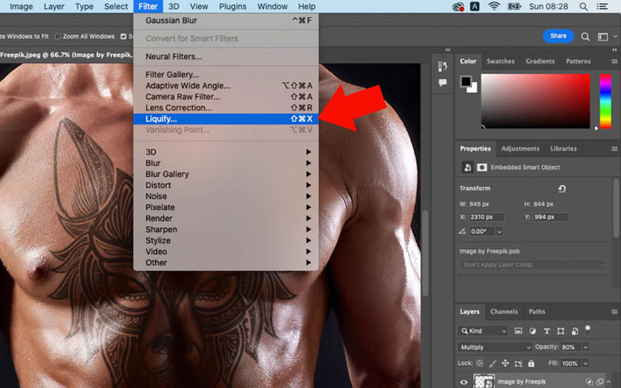
Task: Click the rainbow hue slider
Action: coord(605,101)
